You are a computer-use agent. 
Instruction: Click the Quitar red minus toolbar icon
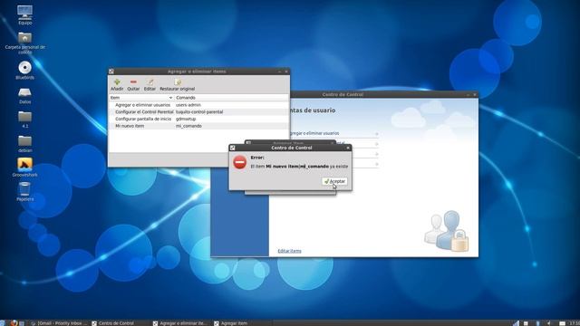(x=133, y=82)
